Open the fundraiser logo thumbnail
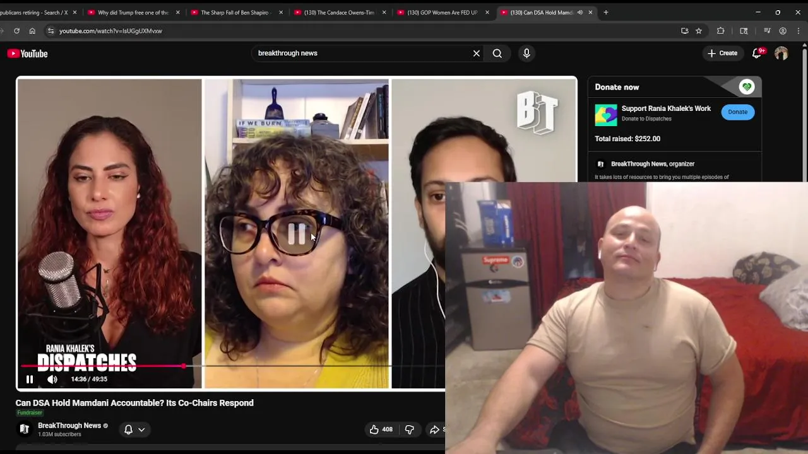Image resolution: width=808 pixels, height=454 pixels. [x=606, y=115]
